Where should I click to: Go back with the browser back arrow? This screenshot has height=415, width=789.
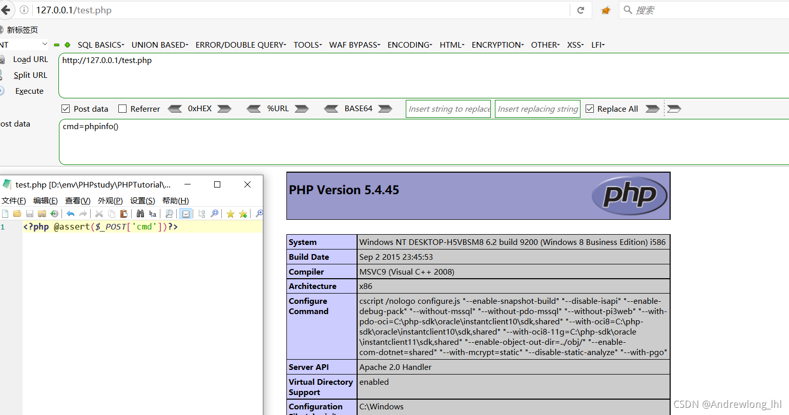[5, 10]
